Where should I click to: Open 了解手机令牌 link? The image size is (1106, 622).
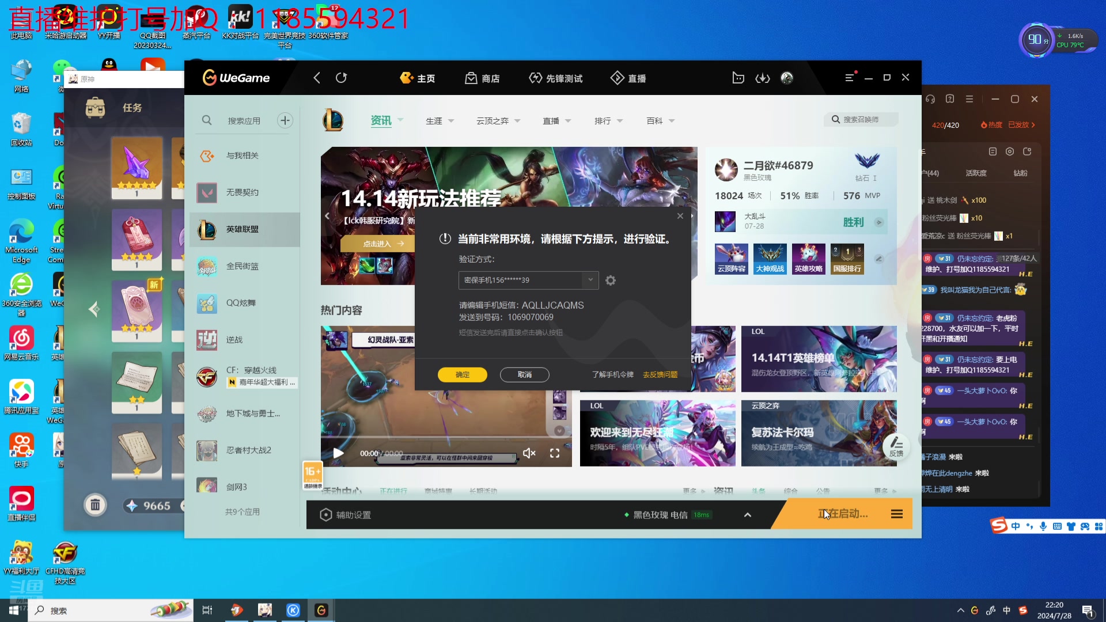pyautogui.click(x=613, y=375)
